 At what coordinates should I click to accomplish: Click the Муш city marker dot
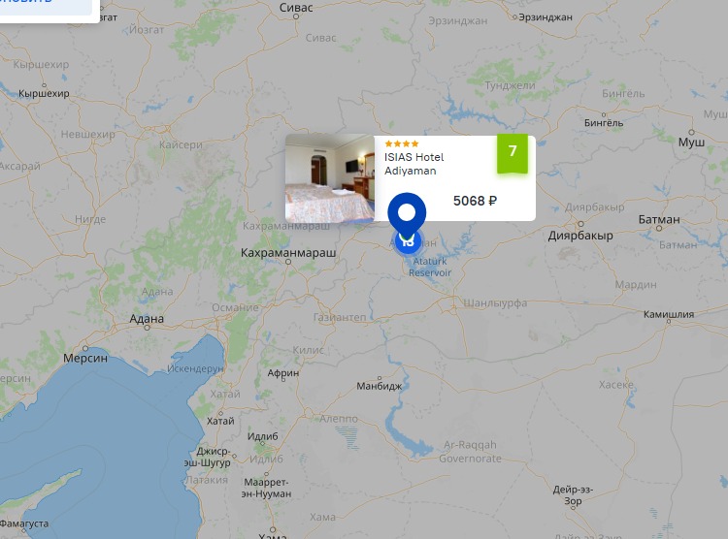tap(691, 132)
